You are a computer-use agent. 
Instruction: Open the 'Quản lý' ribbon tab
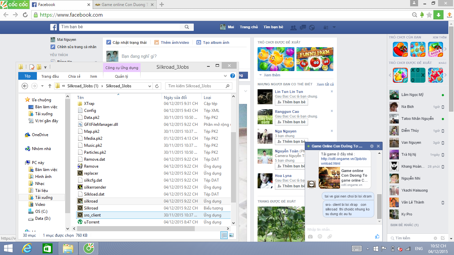(122, 76)
